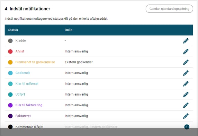Select the red Afvist color dot
Viewport: 198px width, 136px height.
pyautogui.click(x=10, y=51)
